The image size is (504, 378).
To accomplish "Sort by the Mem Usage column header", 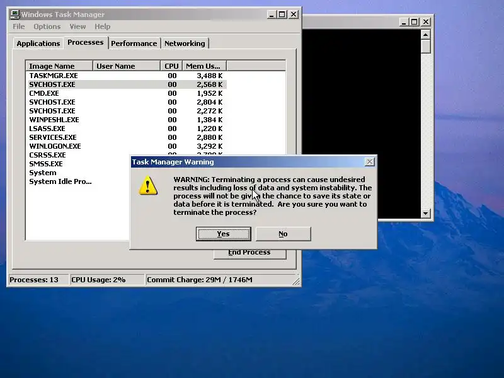I will click(x=204, y=66).
